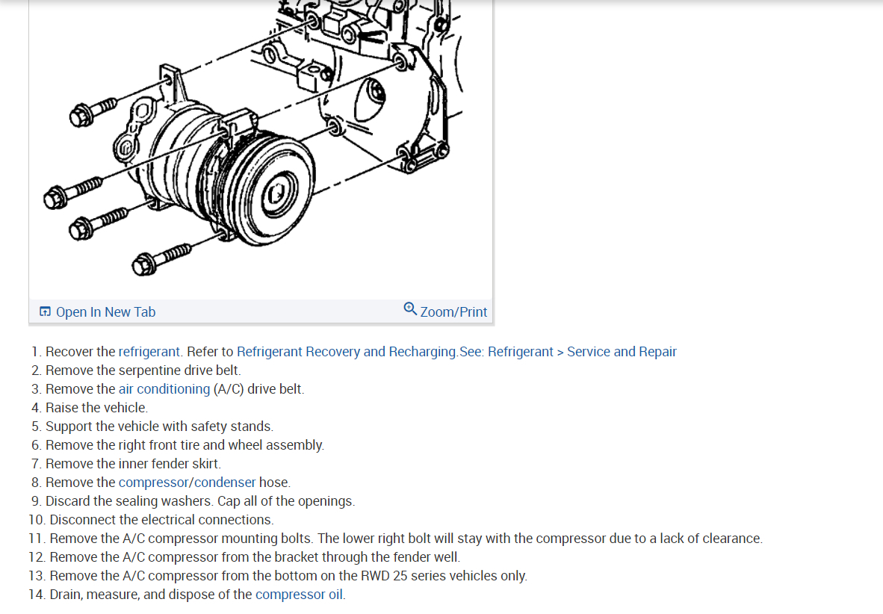
Task: Follow the 'compressor oil' link in step 14
Action: [299, 595]
